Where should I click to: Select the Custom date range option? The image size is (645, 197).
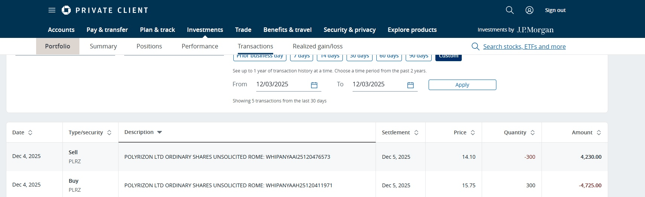[x=448, y=57]
